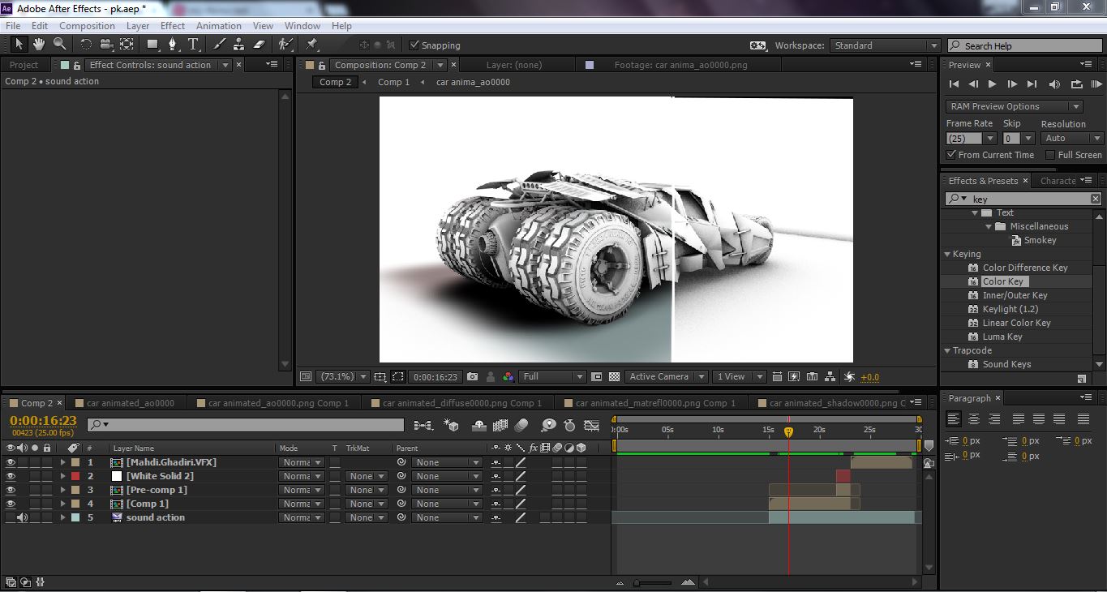Open the Active Camera dropdown

point(665,376)
